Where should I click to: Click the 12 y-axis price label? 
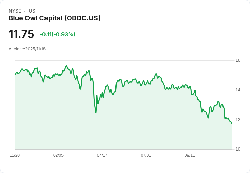(238, 120)
